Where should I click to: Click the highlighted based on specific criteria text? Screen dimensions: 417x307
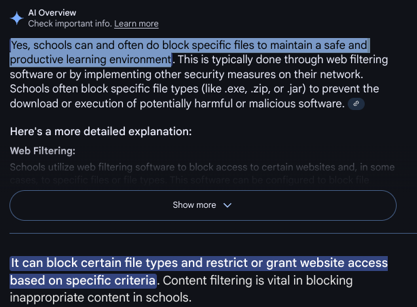[83, 281]
